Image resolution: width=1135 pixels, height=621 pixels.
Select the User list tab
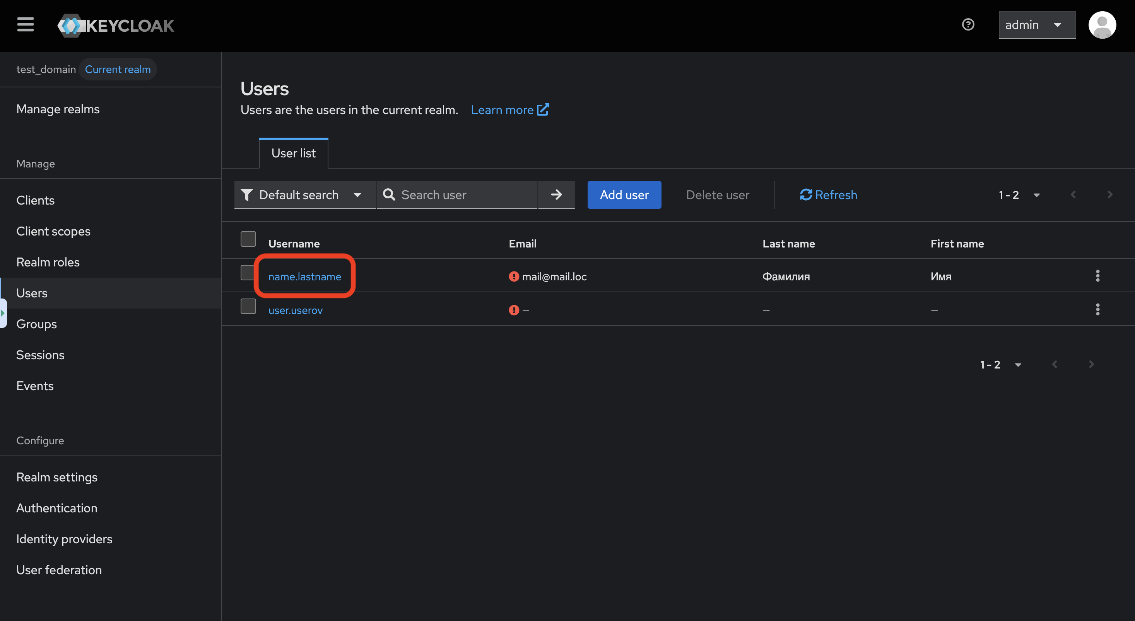[294, 153]
